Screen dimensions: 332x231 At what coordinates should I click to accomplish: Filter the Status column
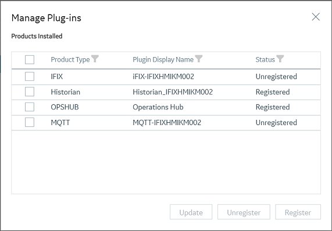click(280, 59)
